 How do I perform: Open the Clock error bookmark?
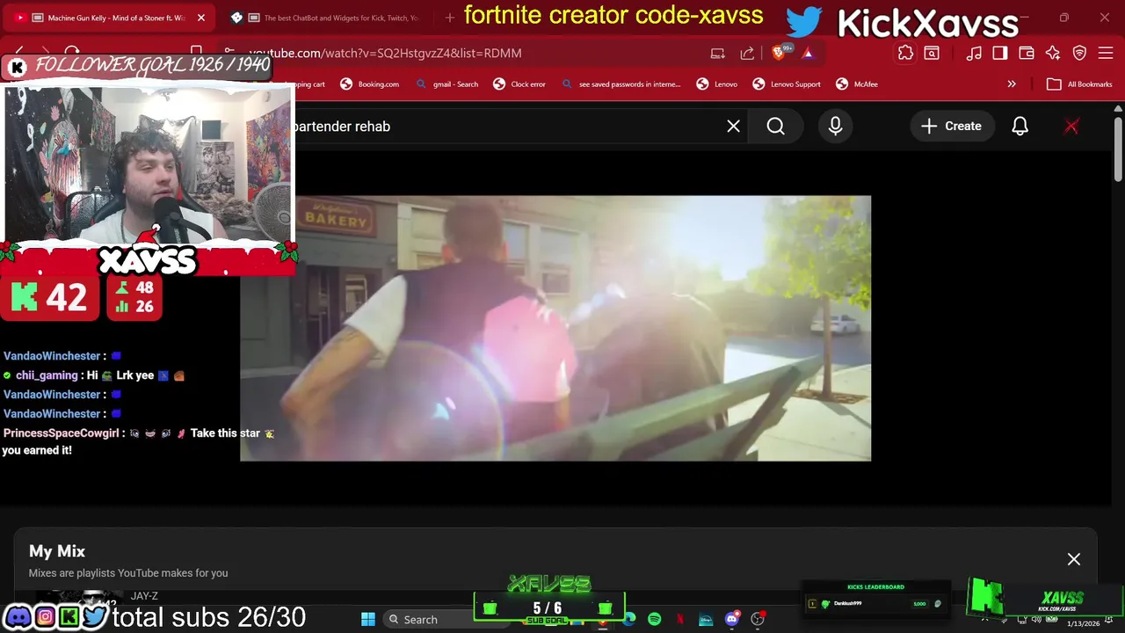point(519,84)
